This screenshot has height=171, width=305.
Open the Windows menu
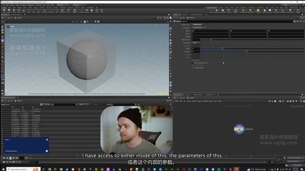[23, 5]
